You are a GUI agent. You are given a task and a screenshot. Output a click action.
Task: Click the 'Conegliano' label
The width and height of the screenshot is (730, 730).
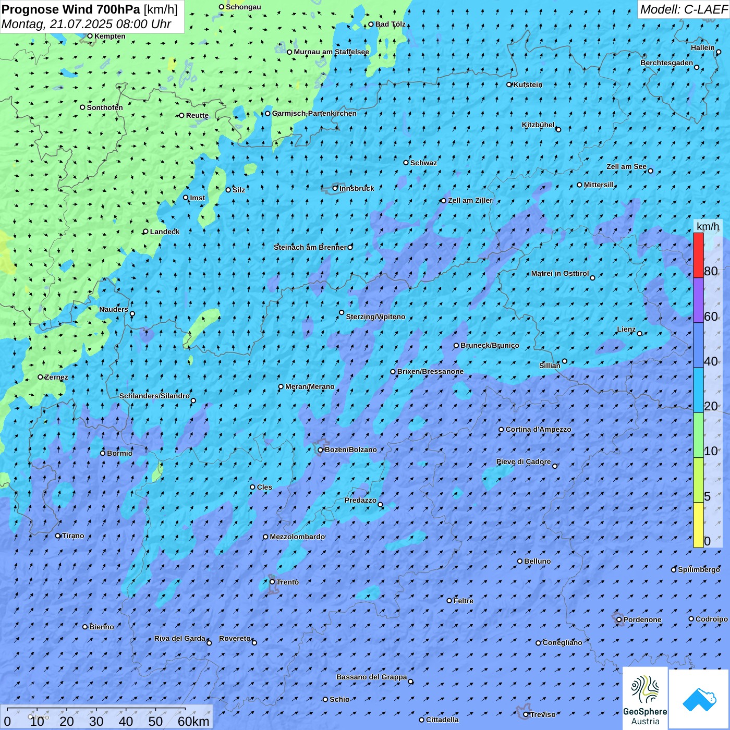tap(563, 642)
